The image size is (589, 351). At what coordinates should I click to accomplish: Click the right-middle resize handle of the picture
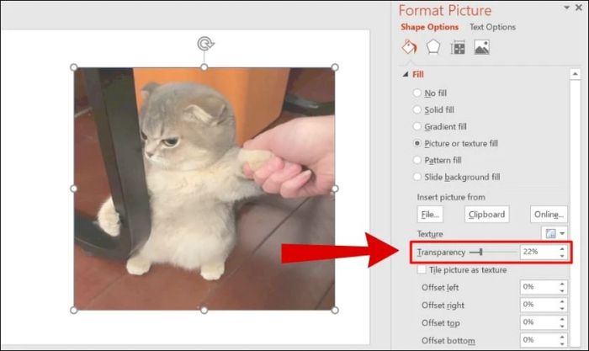[x=335, y=189]
